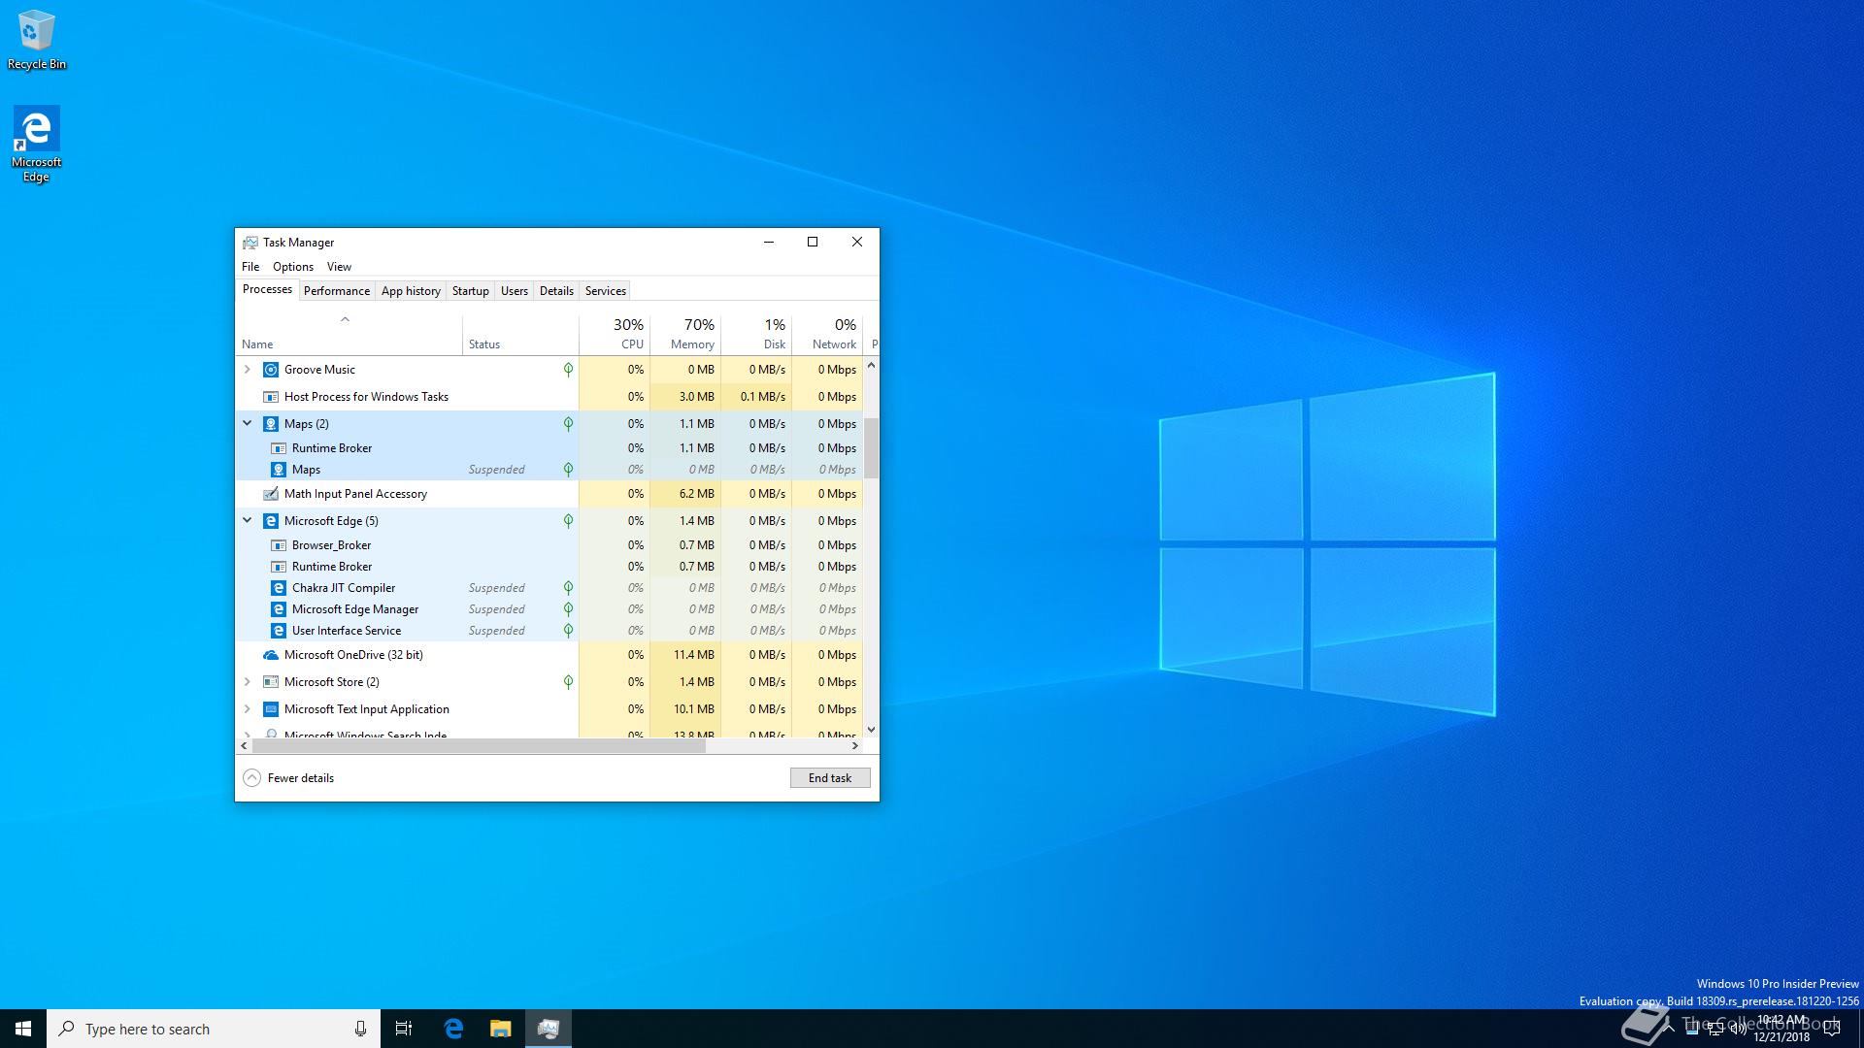The height and width of the screenshot is (1048, 1864).
Task: Click leaf status icon on Maps (2) row
Action: coord(568,424)
